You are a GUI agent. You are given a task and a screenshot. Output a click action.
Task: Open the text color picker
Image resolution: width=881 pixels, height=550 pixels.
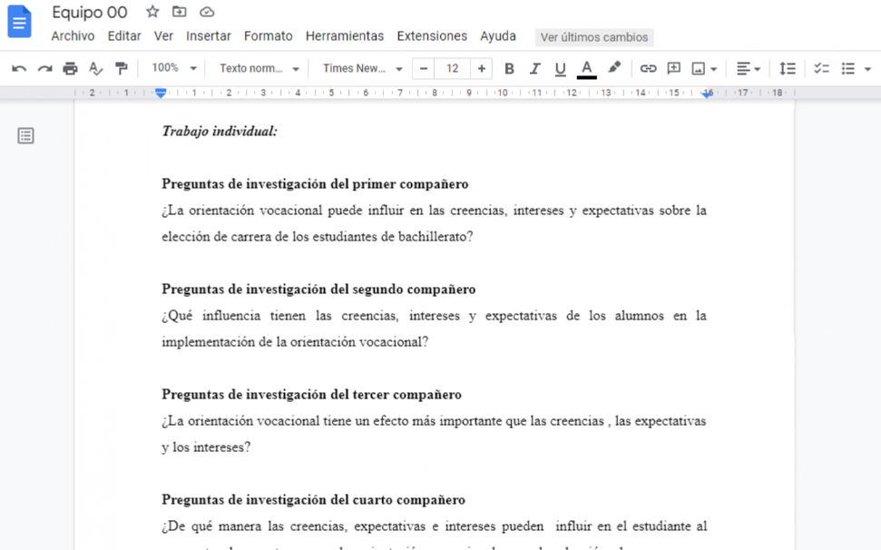point(587,68)
